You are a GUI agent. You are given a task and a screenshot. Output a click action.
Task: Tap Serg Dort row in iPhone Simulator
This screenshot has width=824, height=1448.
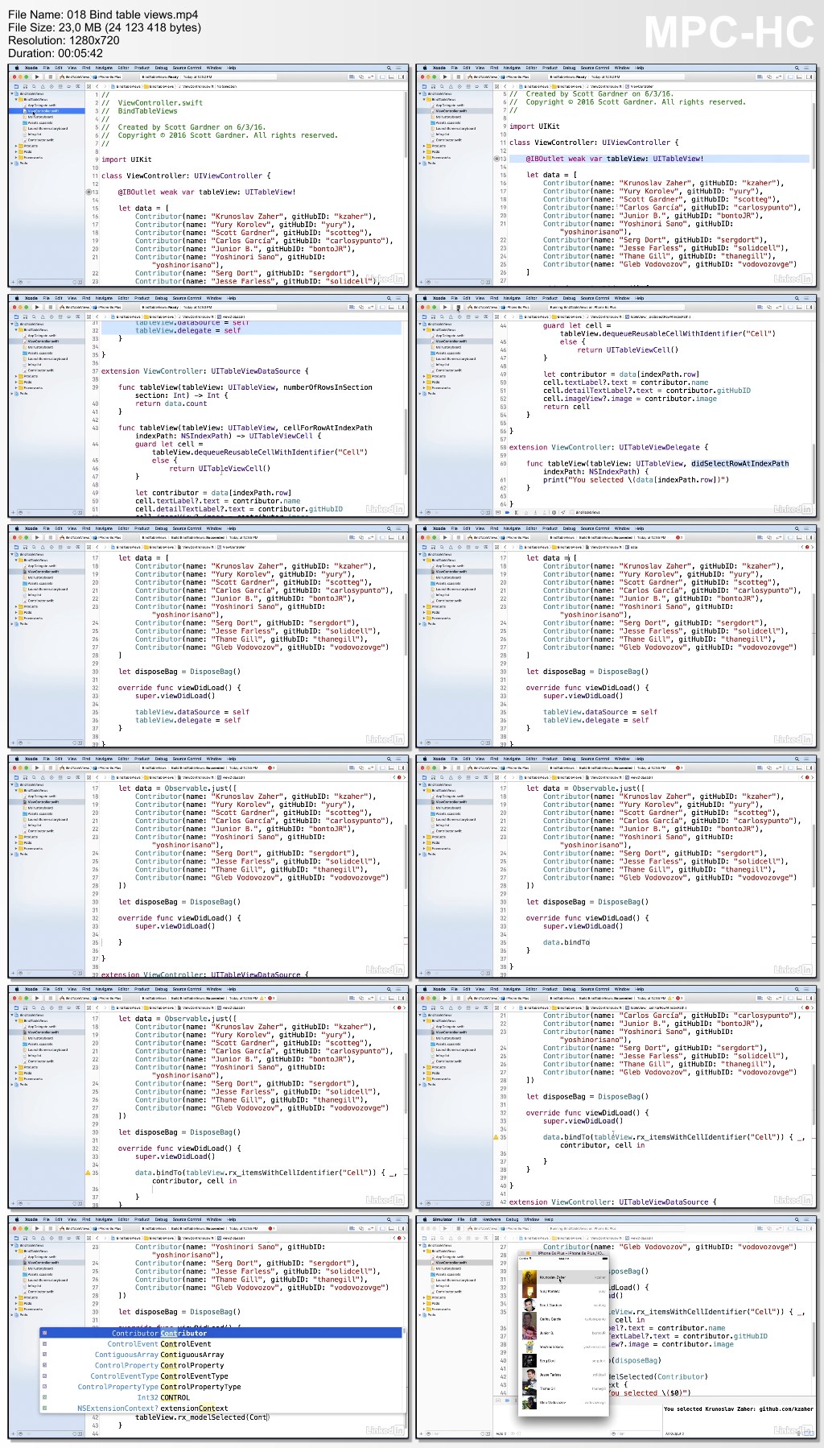tap(563, 1361)
